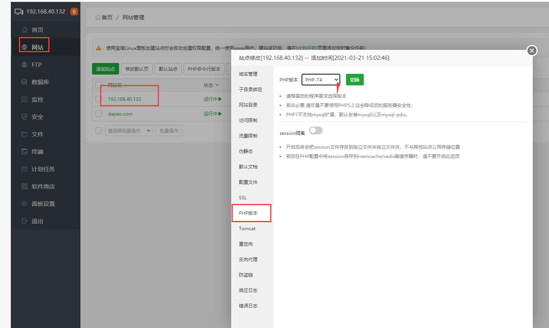Click the shield icon beside 安全
Image resolution: width=549 pixels, height=328 pixels.
click(24, 117)
